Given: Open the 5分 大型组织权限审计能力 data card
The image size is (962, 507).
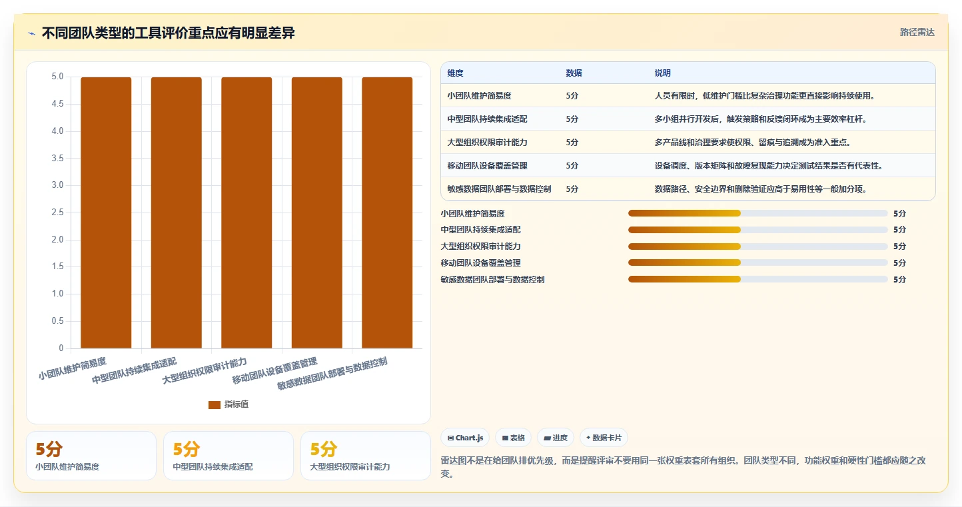Looking at the screenshot, I should [x=366, y=456].
